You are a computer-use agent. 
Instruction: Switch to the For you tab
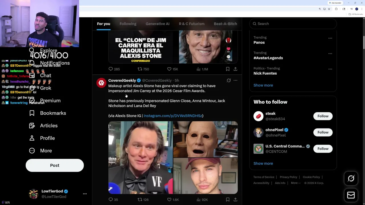[x=104, y=24]
